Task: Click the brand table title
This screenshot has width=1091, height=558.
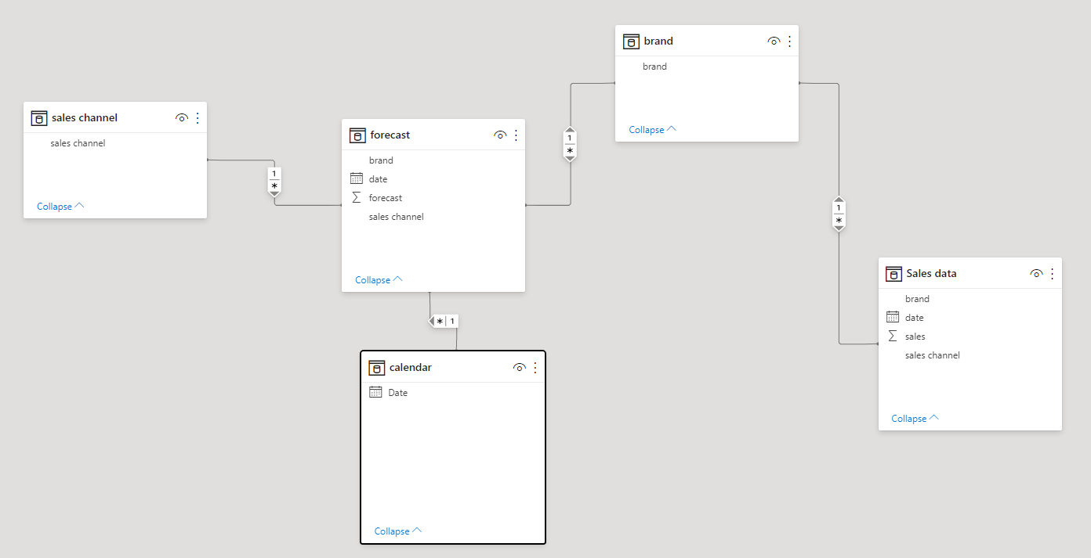Action: [658, 41]
